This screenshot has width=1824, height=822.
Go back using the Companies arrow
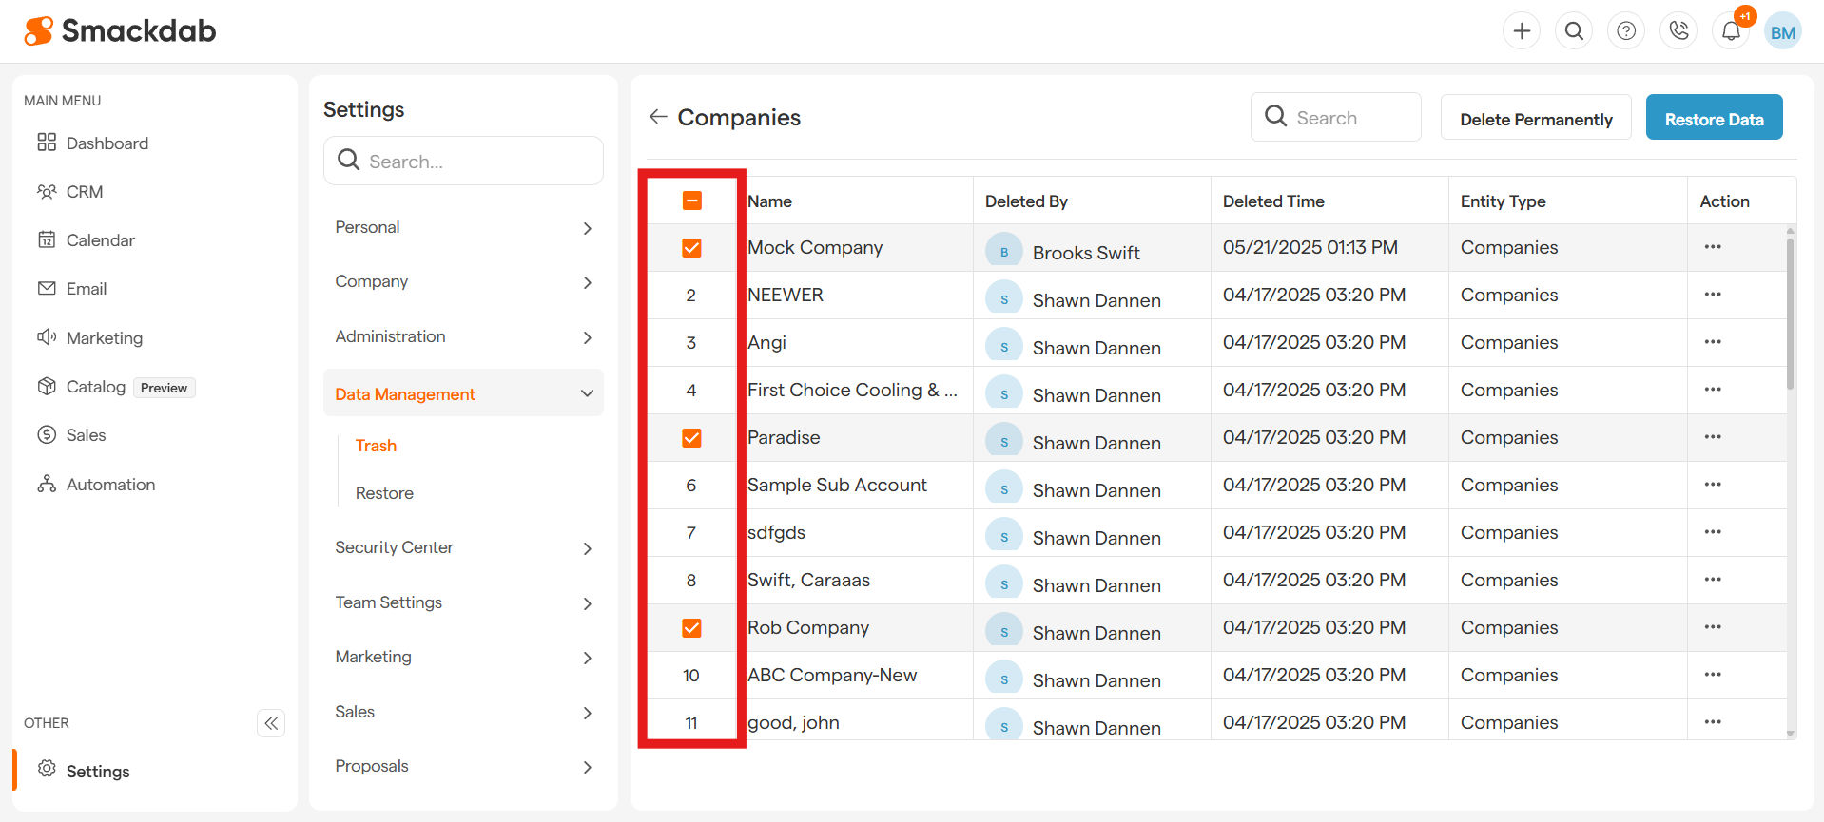point(658,117)
